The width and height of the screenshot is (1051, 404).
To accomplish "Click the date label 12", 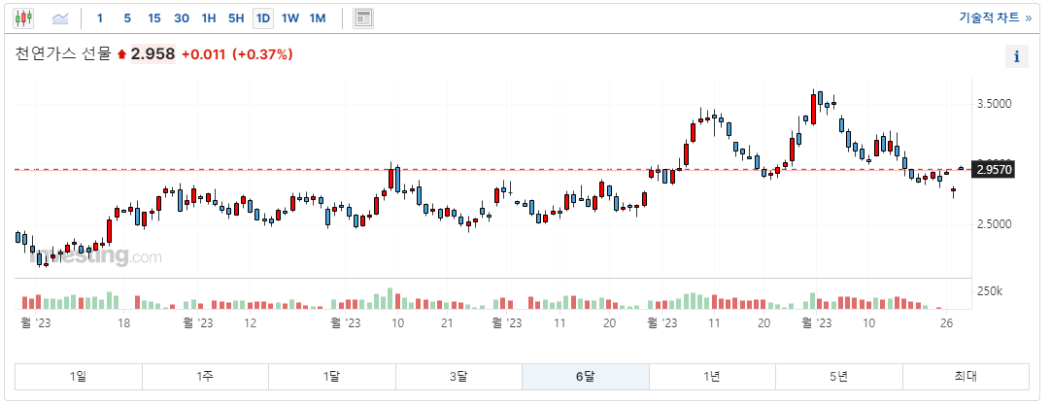I will (x=250, y=323).
